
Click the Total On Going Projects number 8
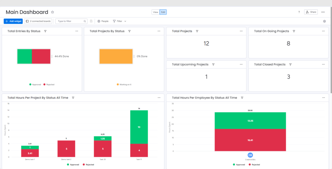click(288, 43)
